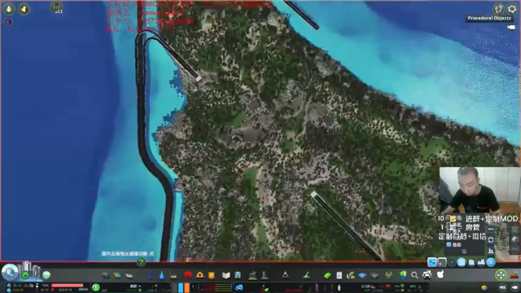The width and height of the screenshot is (521, 293).
Task: Select the Roads build tool
Action: (105, 275)
